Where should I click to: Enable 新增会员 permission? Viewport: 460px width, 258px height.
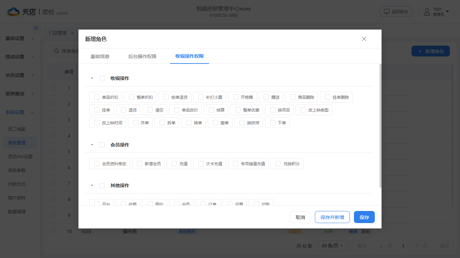pos(140,164)
